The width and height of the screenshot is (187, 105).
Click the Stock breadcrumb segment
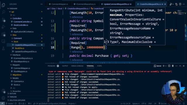pyautogui.click(x=60, y=8)
